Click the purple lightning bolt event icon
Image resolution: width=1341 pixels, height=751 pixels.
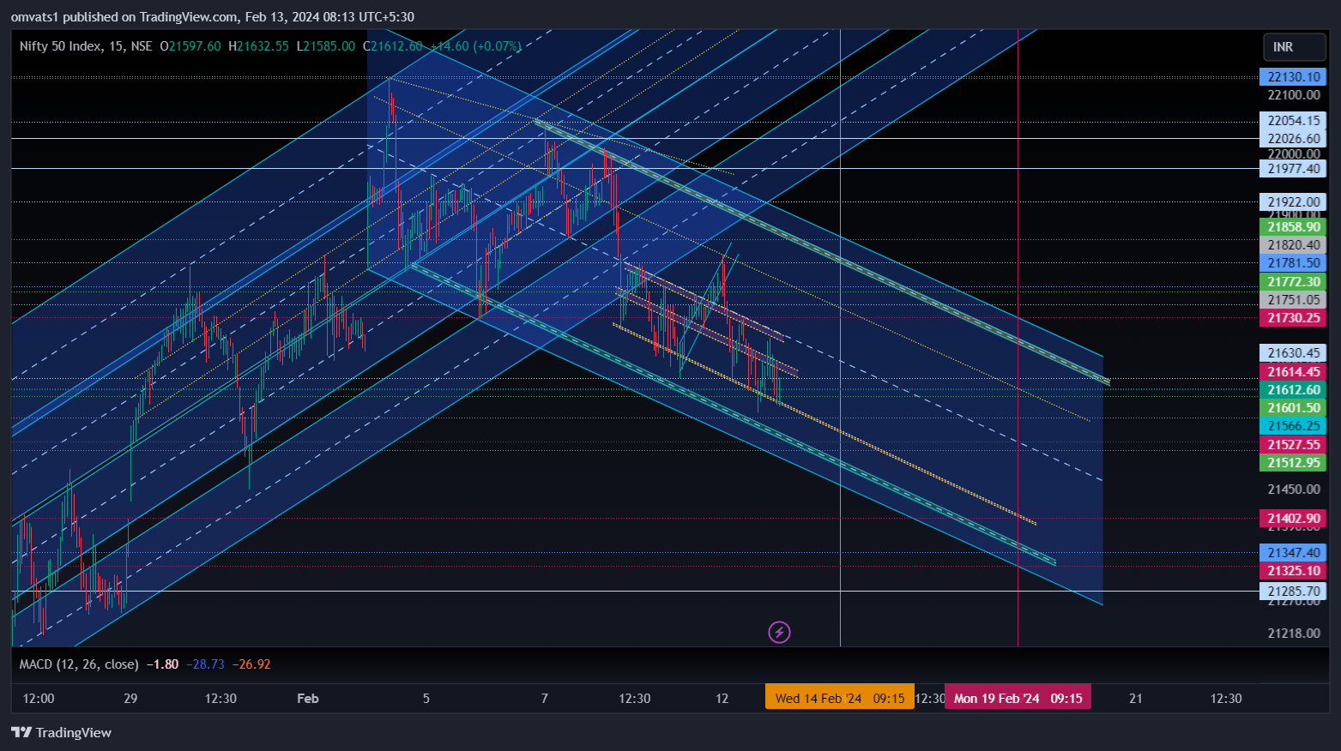779,633
